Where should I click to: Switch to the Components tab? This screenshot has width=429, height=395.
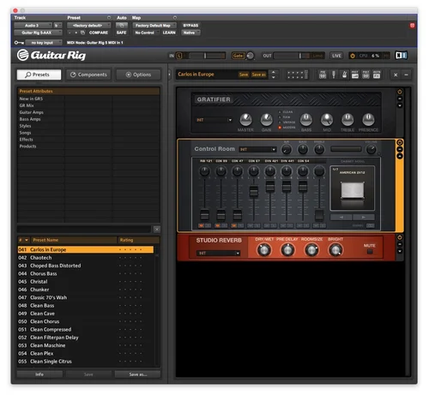pyautogui.click(x=88, y=75)
